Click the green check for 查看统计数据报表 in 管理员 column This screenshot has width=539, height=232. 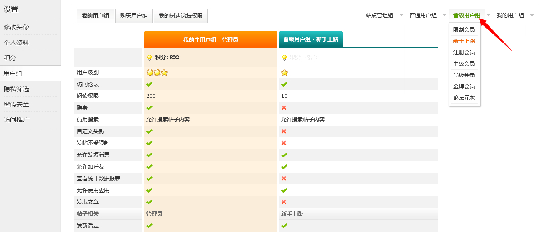coord(149,179)
